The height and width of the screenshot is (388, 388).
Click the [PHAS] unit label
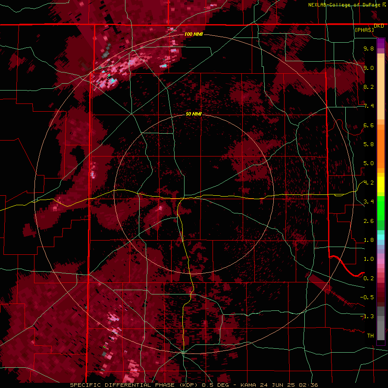[x=364, y=30]
